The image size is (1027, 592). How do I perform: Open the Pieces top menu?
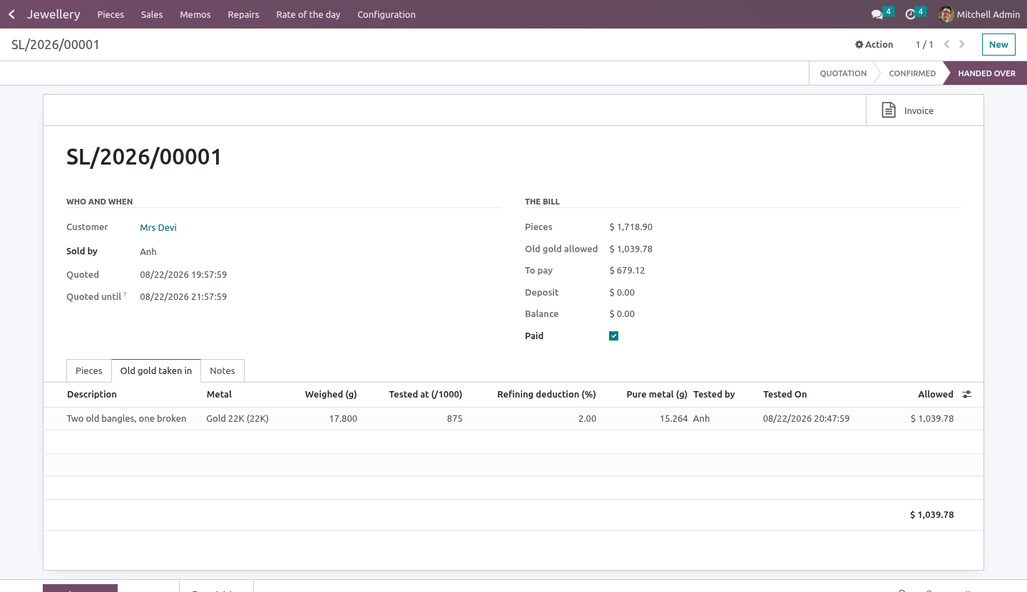(x=111, y=14)
